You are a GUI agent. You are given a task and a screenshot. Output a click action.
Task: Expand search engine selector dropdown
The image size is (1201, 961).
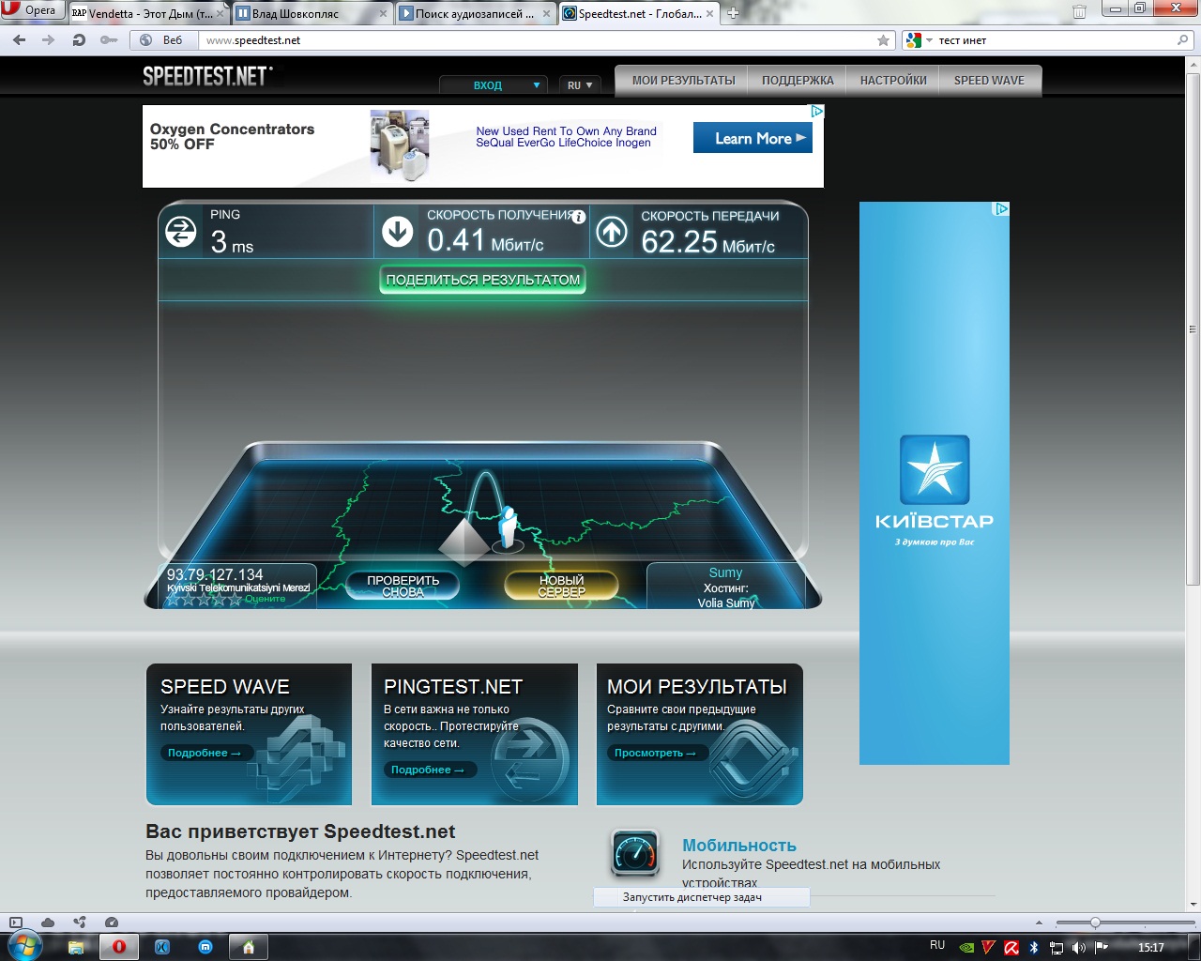pyautogui.click(x=919, y=40)
